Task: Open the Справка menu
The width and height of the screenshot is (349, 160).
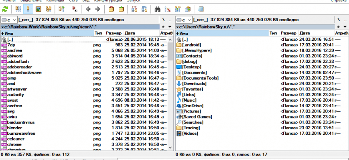Action: 338,1
